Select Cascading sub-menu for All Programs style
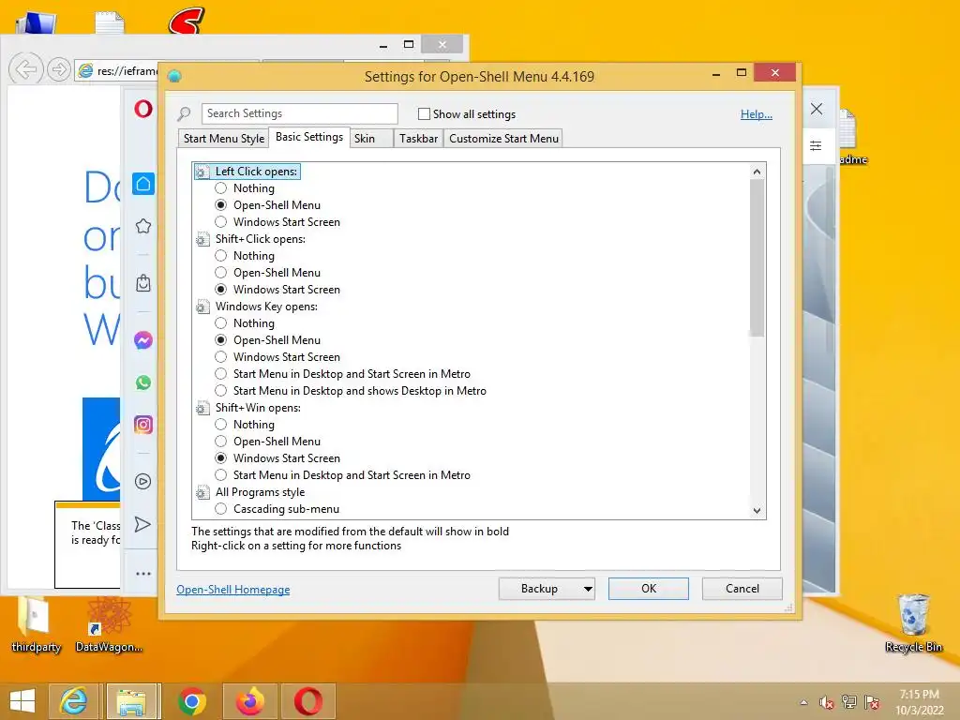Screen dimensions: 960x720 click(221, 509)
